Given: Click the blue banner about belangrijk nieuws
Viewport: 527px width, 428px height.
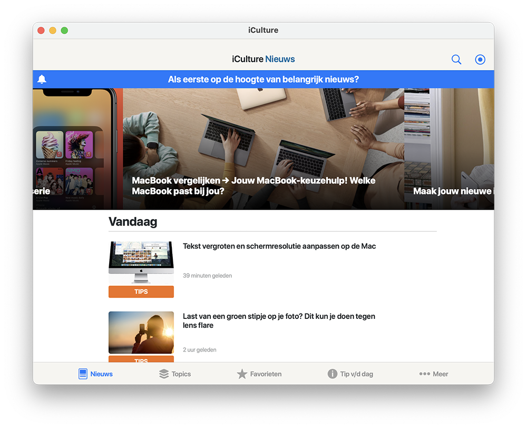Looking at the screenshot, I should click(x=263, y=80).
